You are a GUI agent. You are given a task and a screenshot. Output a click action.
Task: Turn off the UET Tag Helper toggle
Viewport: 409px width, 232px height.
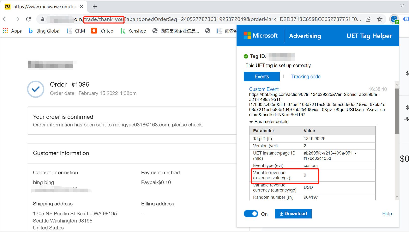click(251, 214)
